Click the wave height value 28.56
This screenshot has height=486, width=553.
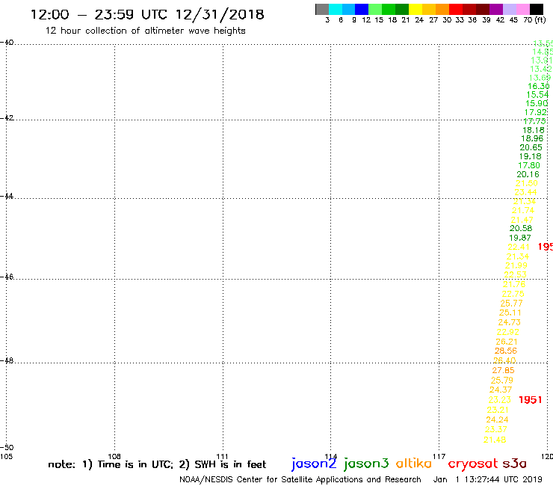coord(506,351)
